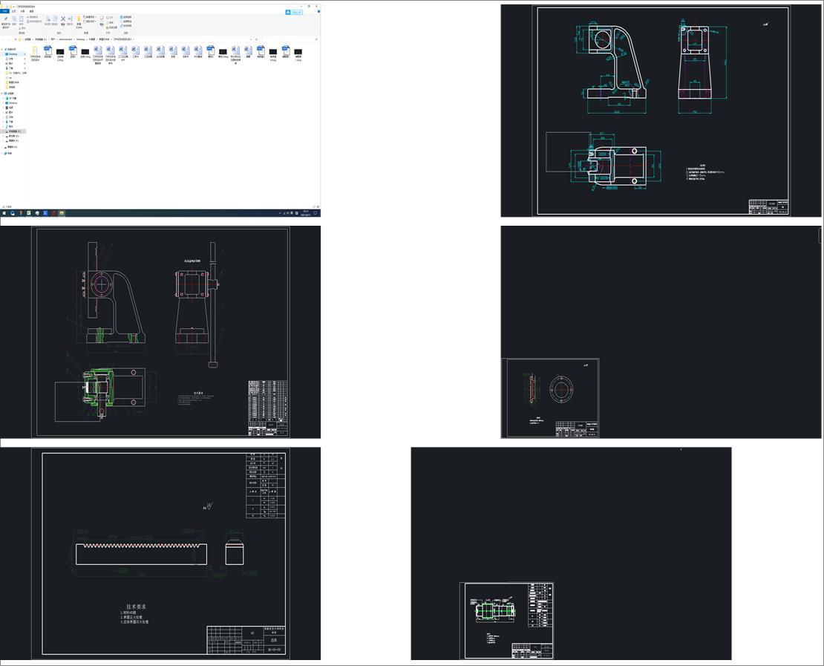The height and width of the screenshot is (666, 824).
Task: Click the Paste clipboard icon in ribbon
Action: coord(21,19)
